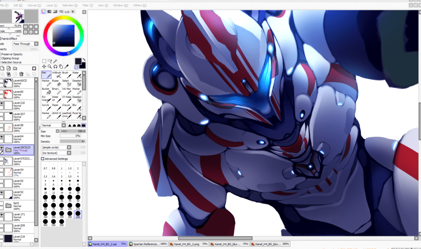The width and height of the screenshot is (421, 249).
Task: Switch to the Kanel_H4_BG_2.png tab
Action: (188, 244)
